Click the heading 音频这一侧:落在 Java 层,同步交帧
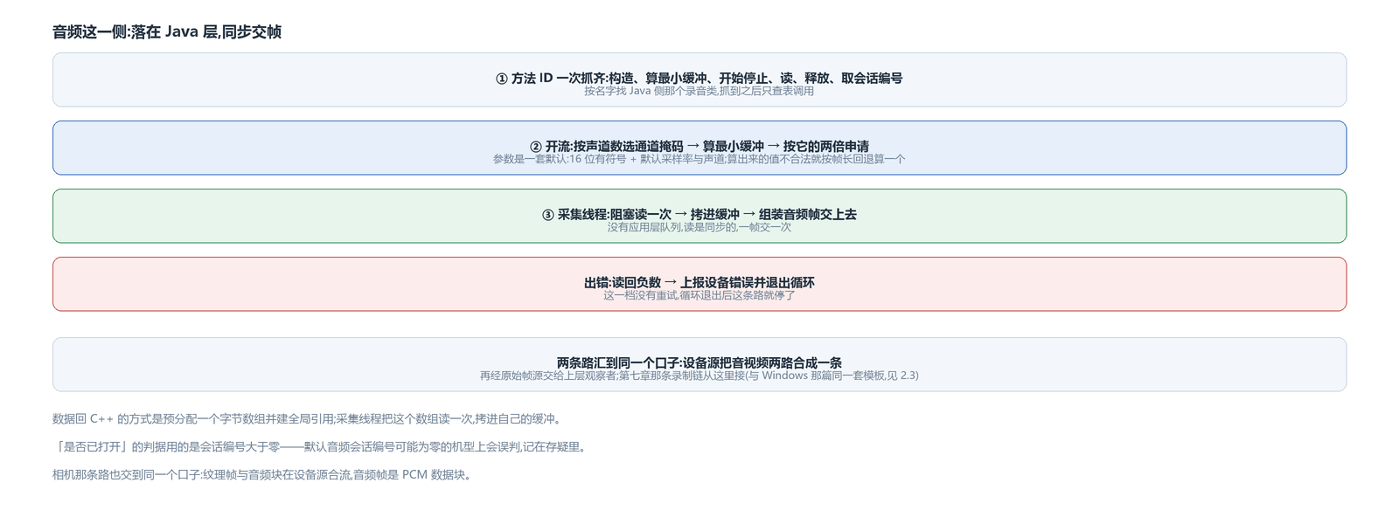Screen dimensions: 1399x524 [x=167, y=32]
